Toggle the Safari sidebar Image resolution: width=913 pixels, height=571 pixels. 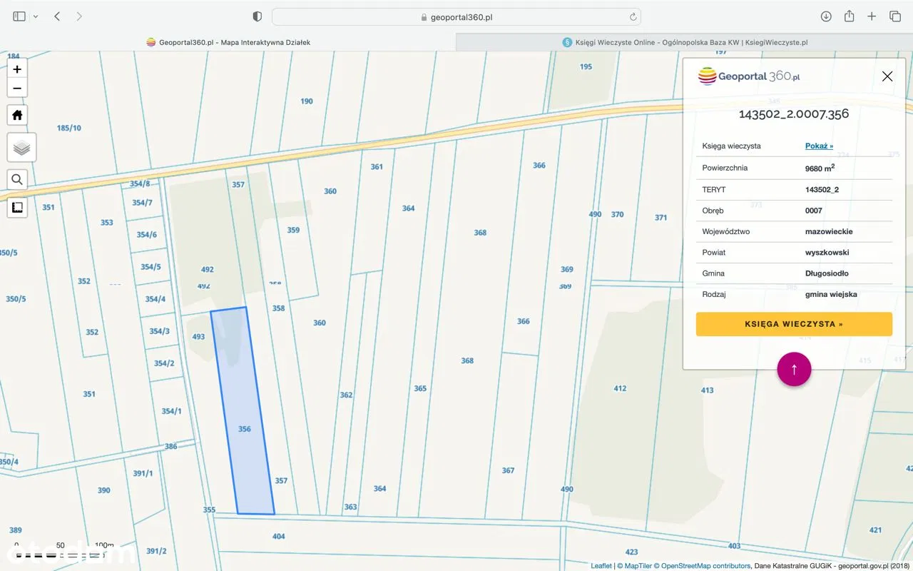coord(19,16)
